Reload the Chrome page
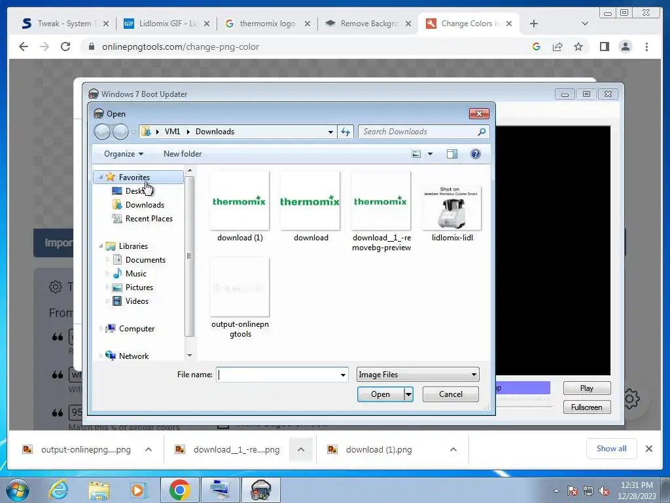This screenshot has height=503, width=670. tap(65, 47)
